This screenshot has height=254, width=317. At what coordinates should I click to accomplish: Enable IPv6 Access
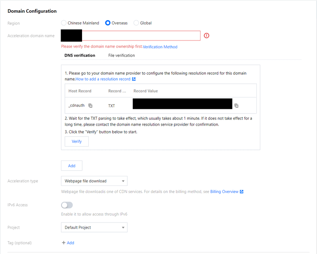[67, 205]
